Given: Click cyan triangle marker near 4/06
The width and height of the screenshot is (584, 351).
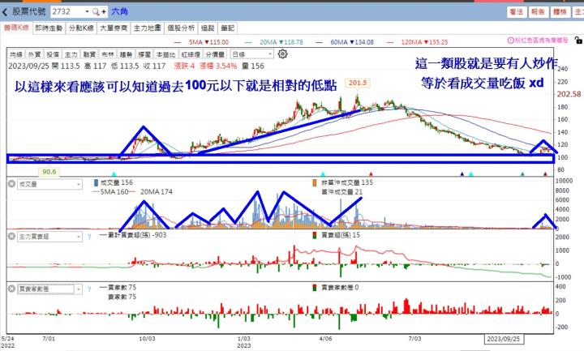Looking at the screenshot, I should (x=323, y=173).
